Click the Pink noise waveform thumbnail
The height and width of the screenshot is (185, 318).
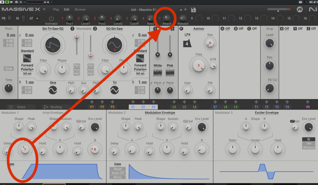[170, 73]
